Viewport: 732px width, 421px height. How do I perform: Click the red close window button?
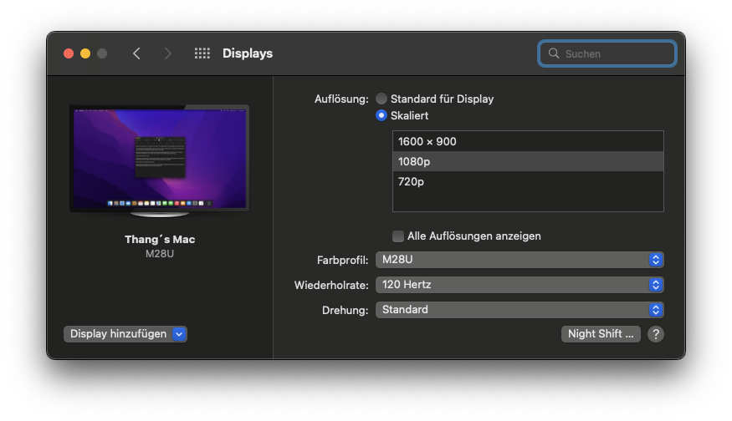coord(69,53)
